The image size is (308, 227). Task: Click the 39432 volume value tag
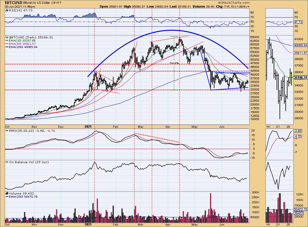coord(298,213)
